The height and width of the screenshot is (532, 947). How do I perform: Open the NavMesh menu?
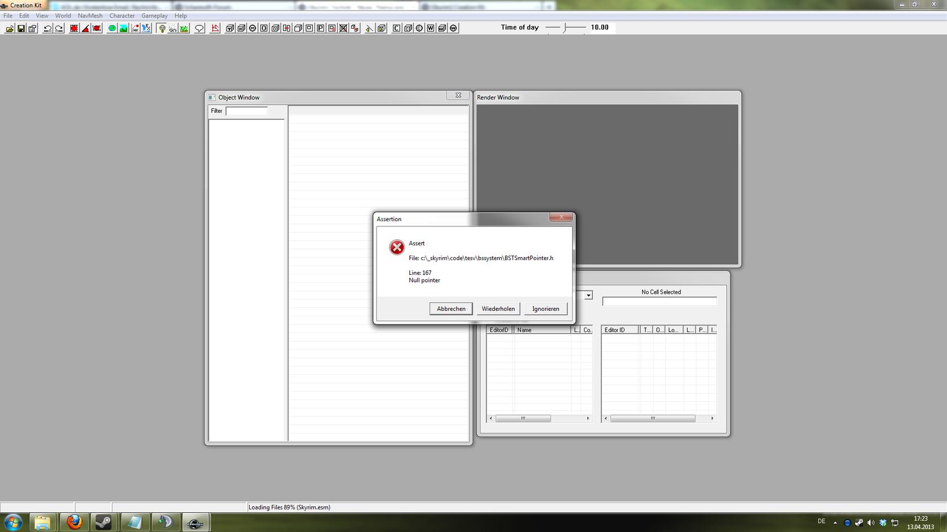coord(90,16)
